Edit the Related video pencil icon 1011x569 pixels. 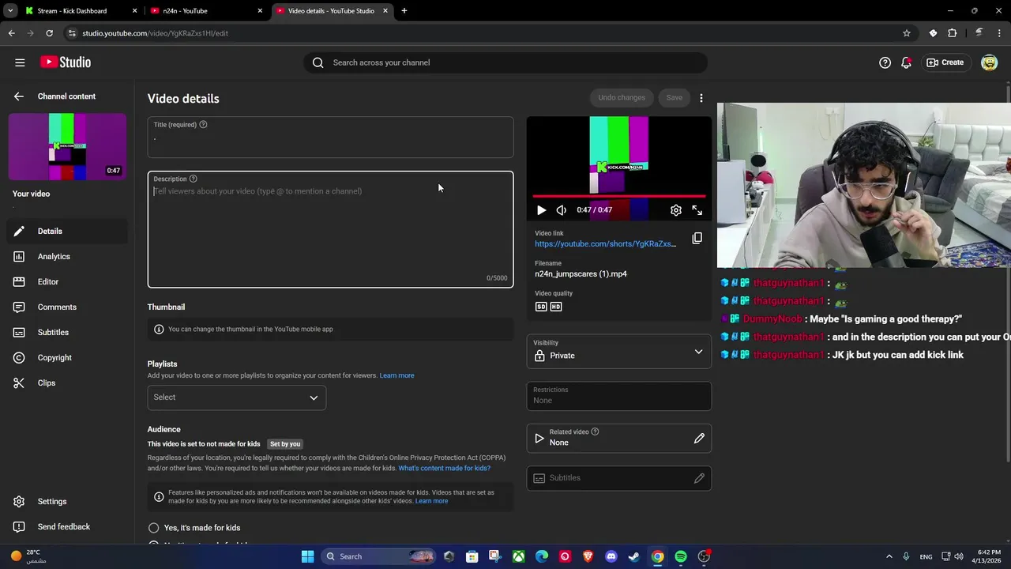click(699, 439)
